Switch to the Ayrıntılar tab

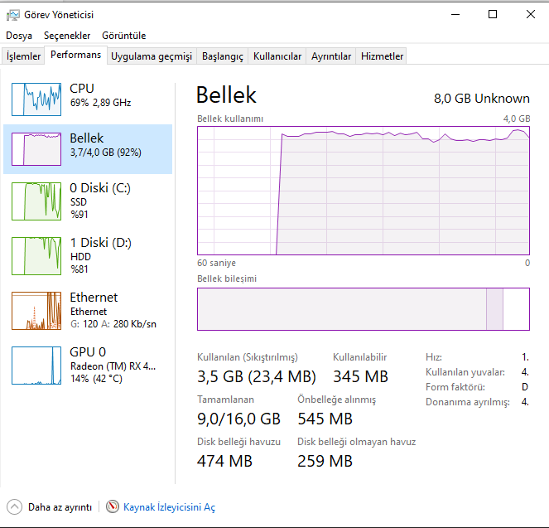331,56
